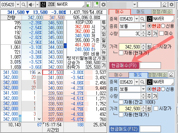The image size is (178, 133).
Task: Open 종목 code dropdown in buy panel
Action: [x=137, y=19]
